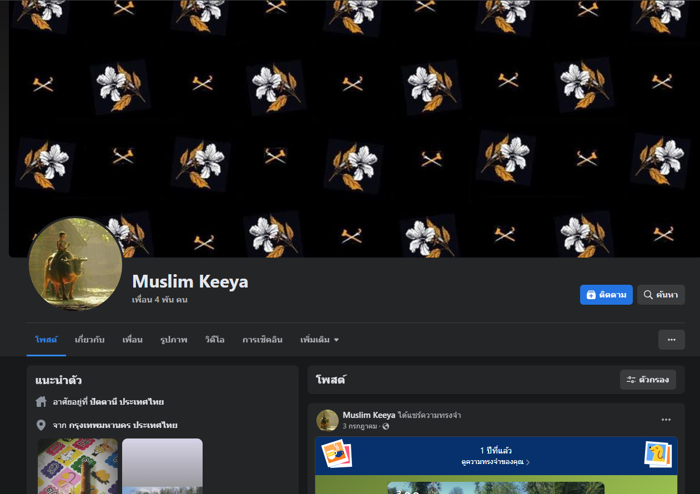Image resolution: width=700 pixels, height=494 pixels.
Task: Open the Photos (รูปภาพ) tab
Action: click(x=174, y=340)
